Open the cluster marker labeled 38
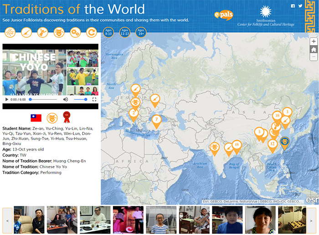The width and height of the screenshot is (319, 235). (277, 117)
